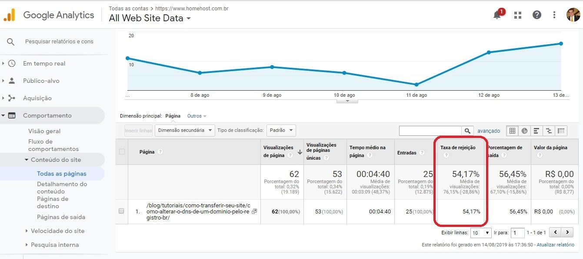
Task: Click the Comportamento window icon
Action: (12, 115)
